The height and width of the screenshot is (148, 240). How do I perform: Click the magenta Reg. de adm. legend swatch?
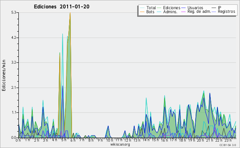point(183,12)
